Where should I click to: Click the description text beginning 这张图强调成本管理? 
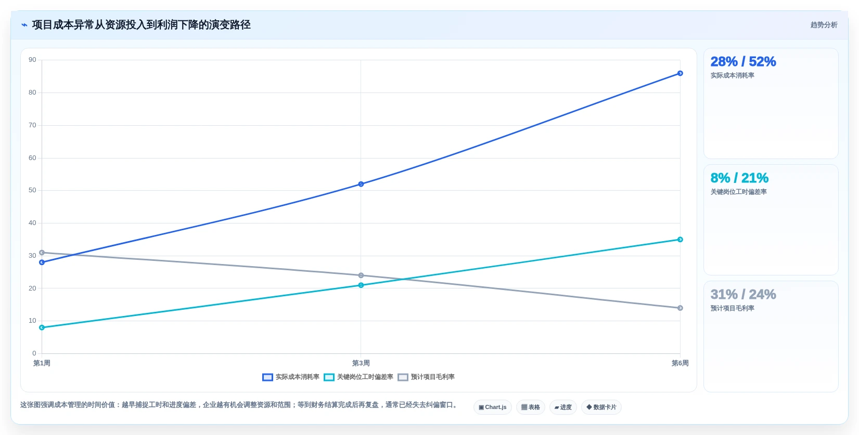pyautogui.click(x=239, y=405)
